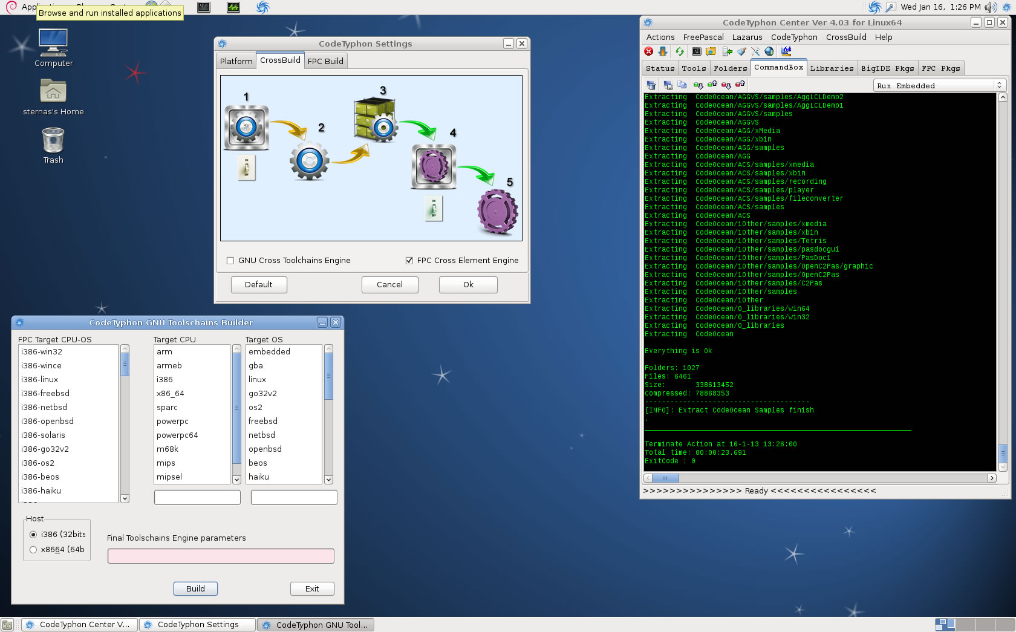Open the system monitor launcher in top panel
Viewport: 1016px width, 632px height.
pyautogui.click(x=233, y=7)
